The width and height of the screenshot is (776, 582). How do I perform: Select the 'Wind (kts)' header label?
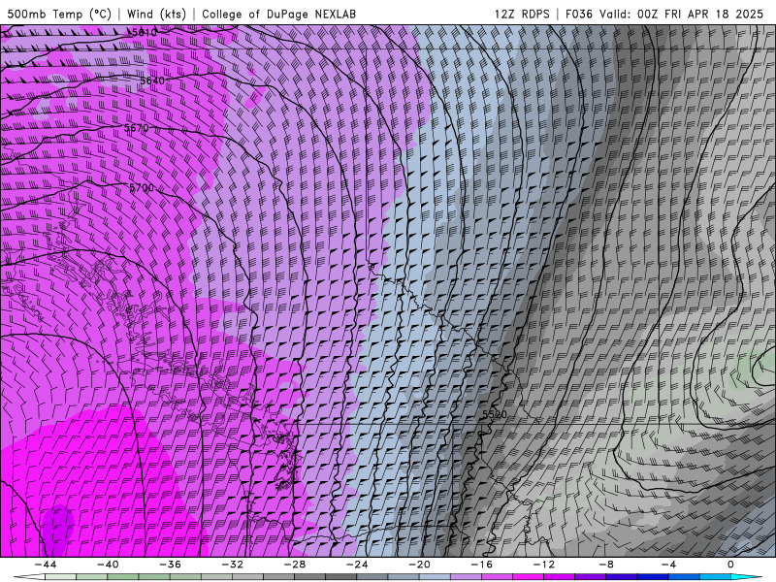[x=156, y=14]
